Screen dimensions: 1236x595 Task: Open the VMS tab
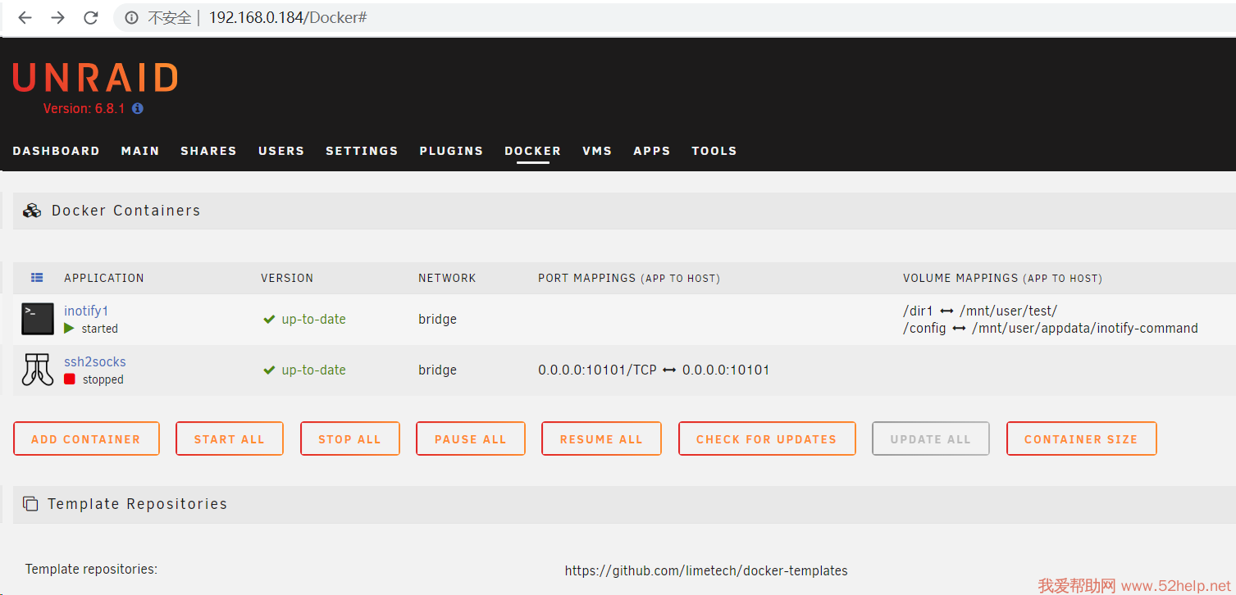pos(597,151)
